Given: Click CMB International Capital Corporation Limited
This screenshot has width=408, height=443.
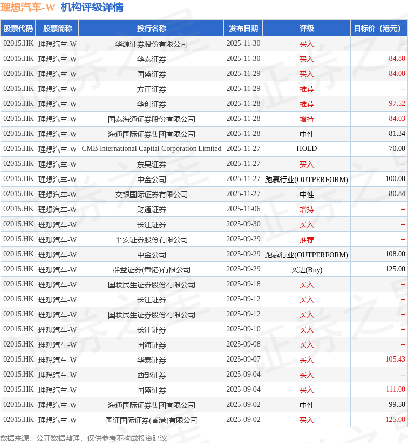Looking at the screenshot, I should 151,148.
